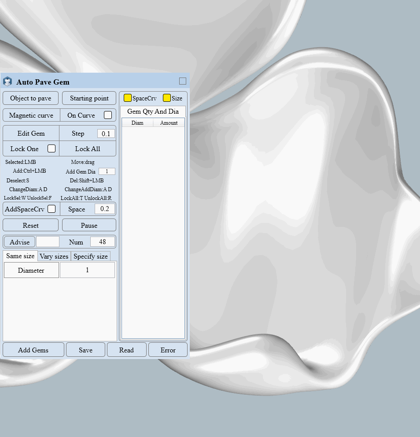This screenshot has width=420, height=437.
Task: Click the Advise button
Action: [x=20, y=242]
